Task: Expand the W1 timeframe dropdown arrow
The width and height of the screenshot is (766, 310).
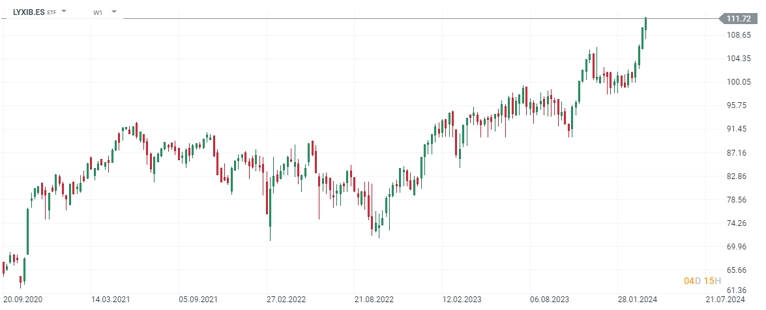Action: (x=114, y=12)
